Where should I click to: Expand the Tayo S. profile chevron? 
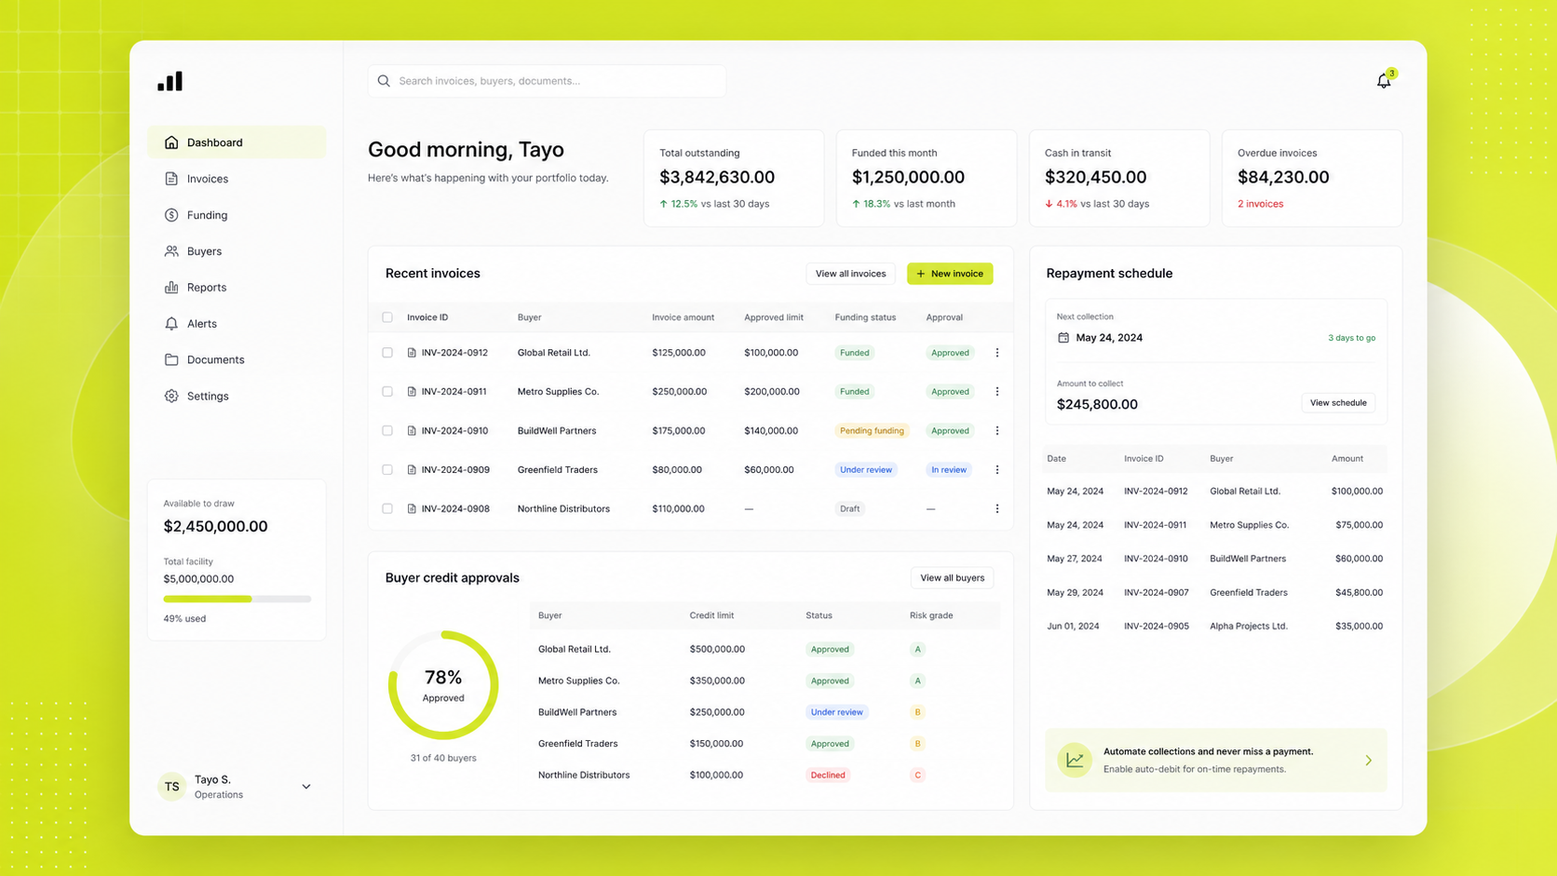[x=306, y=787]
